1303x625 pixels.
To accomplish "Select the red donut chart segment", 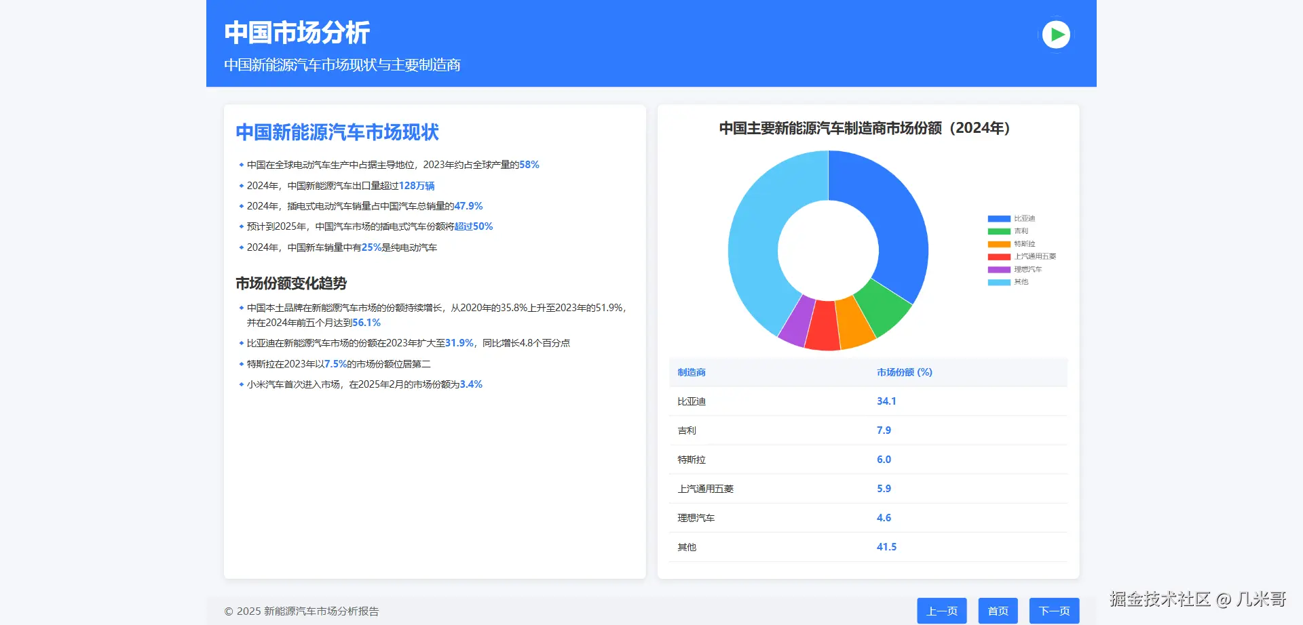I will pos(823,327).
